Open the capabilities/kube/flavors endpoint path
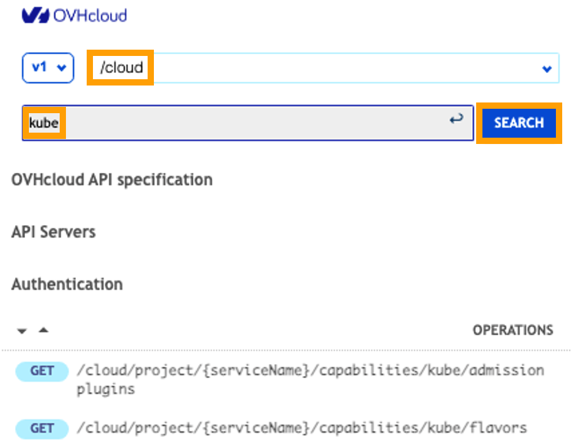 (302, 429)
